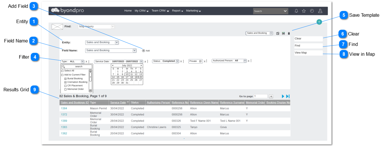
Task: Open Team CRM menu
Action: (160, 11)
